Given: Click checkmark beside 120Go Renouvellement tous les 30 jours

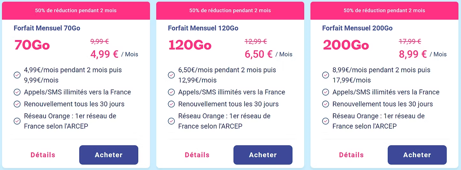Looking at the screenshot, I should 171,104.
